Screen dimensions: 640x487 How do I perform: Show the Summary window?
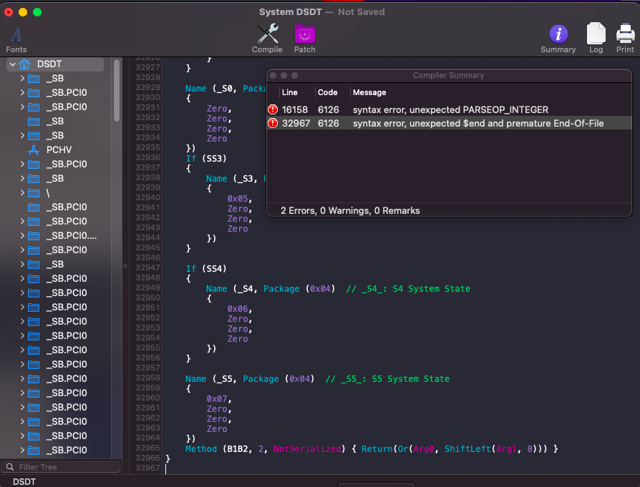click(x=558, y=34)
